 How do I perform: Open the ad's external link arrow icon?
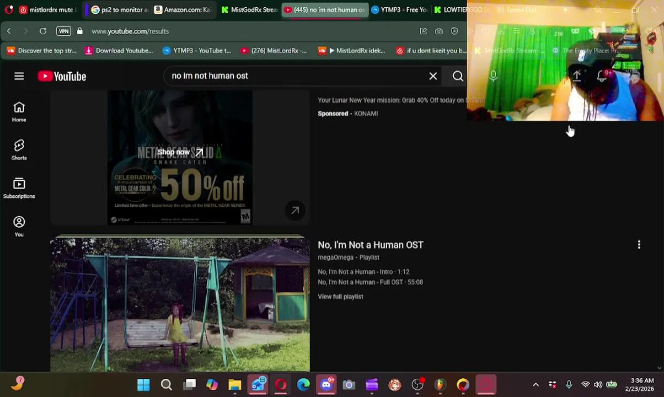[x=295, y=210]
